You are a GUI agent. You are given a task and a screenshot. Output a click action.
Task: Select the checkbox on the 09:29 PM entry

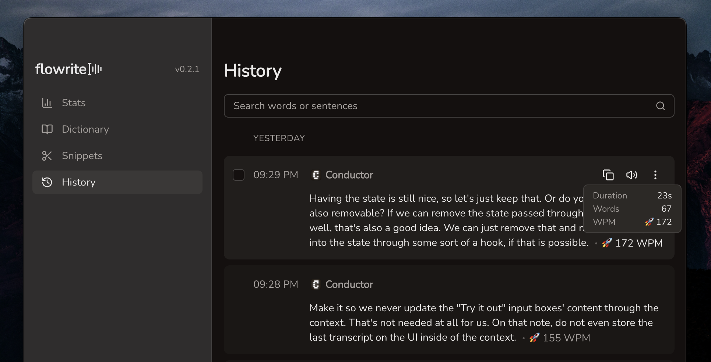click(x=238, y=175)
